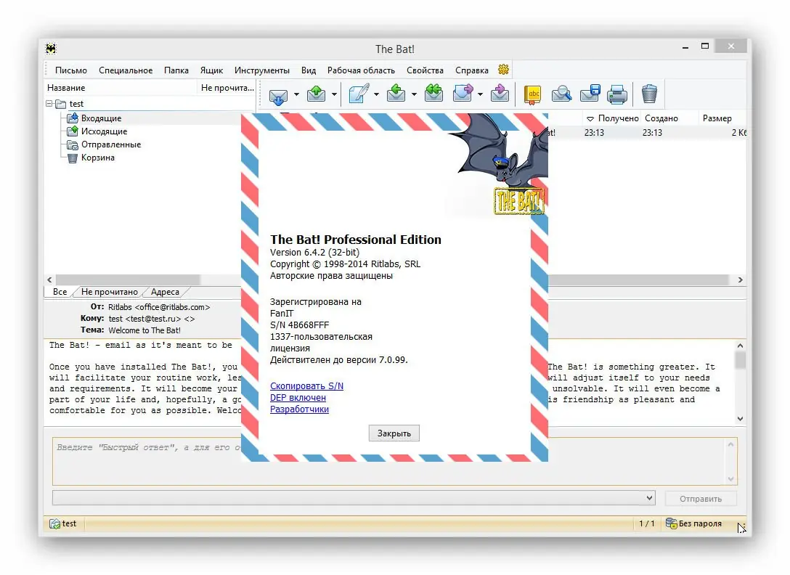Viewport: 790px width, 575px height.
Task: Click the Без пароля status bar text
Action: point(700,523)
